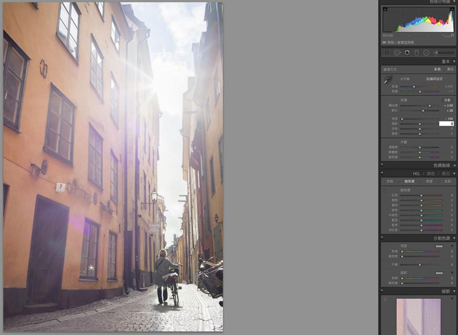Click the HSL targeted adjustment tool icon
Viewport: 458px width, 335px height.
click(x=385, y=190)
